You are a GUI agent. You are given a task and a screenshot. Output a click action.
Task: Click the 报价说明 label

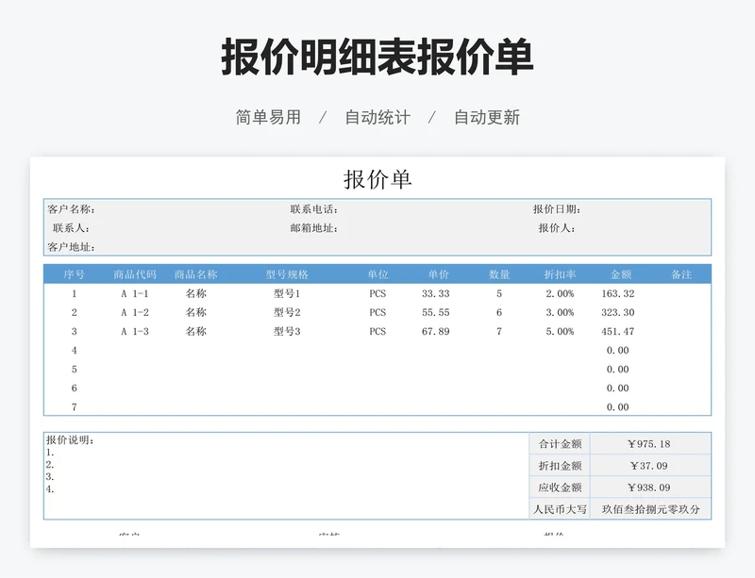70,440
